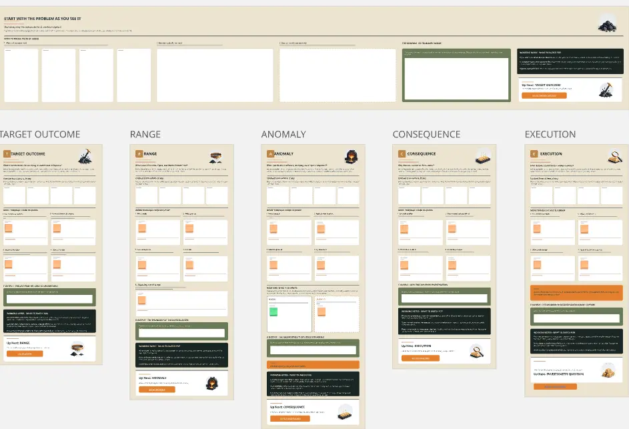Click the gold tray icon in the Up Next: CONSEQUENCE card
629x429 pixels.
coord(345,412)
